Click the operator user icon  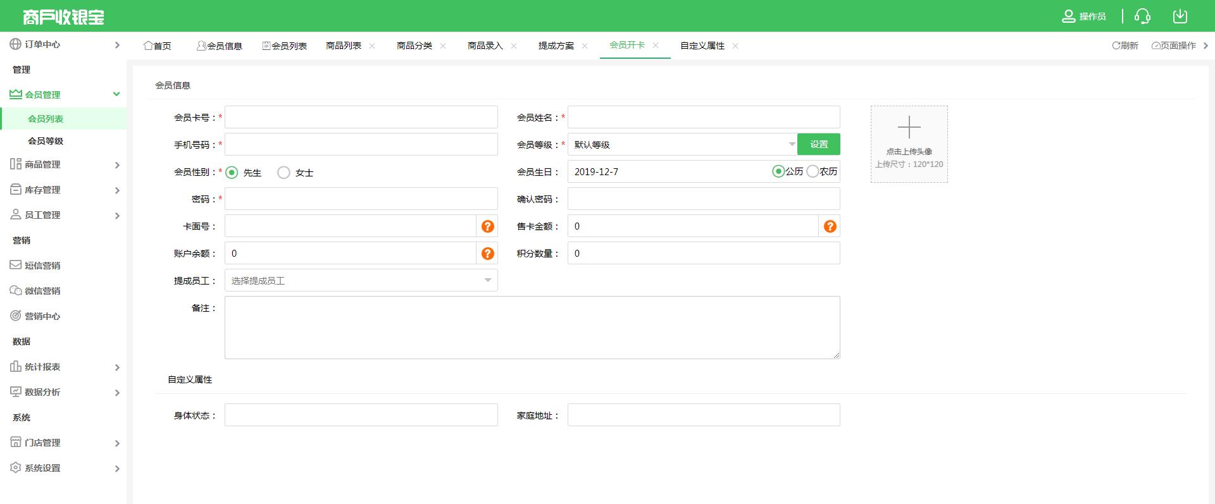[x=1068, y=16]
